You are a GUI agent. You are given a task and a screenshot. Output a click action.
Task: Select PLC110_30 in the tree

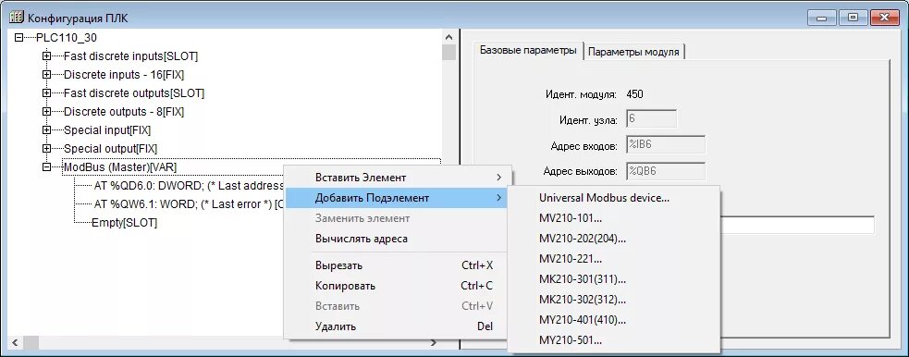click(66, 38)
